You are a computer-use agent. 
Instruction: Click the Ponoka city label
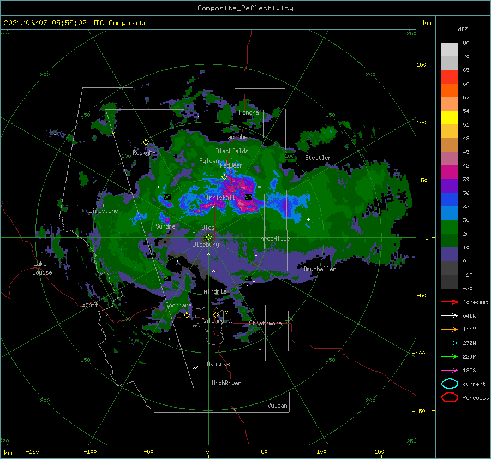tap(249, 112)
